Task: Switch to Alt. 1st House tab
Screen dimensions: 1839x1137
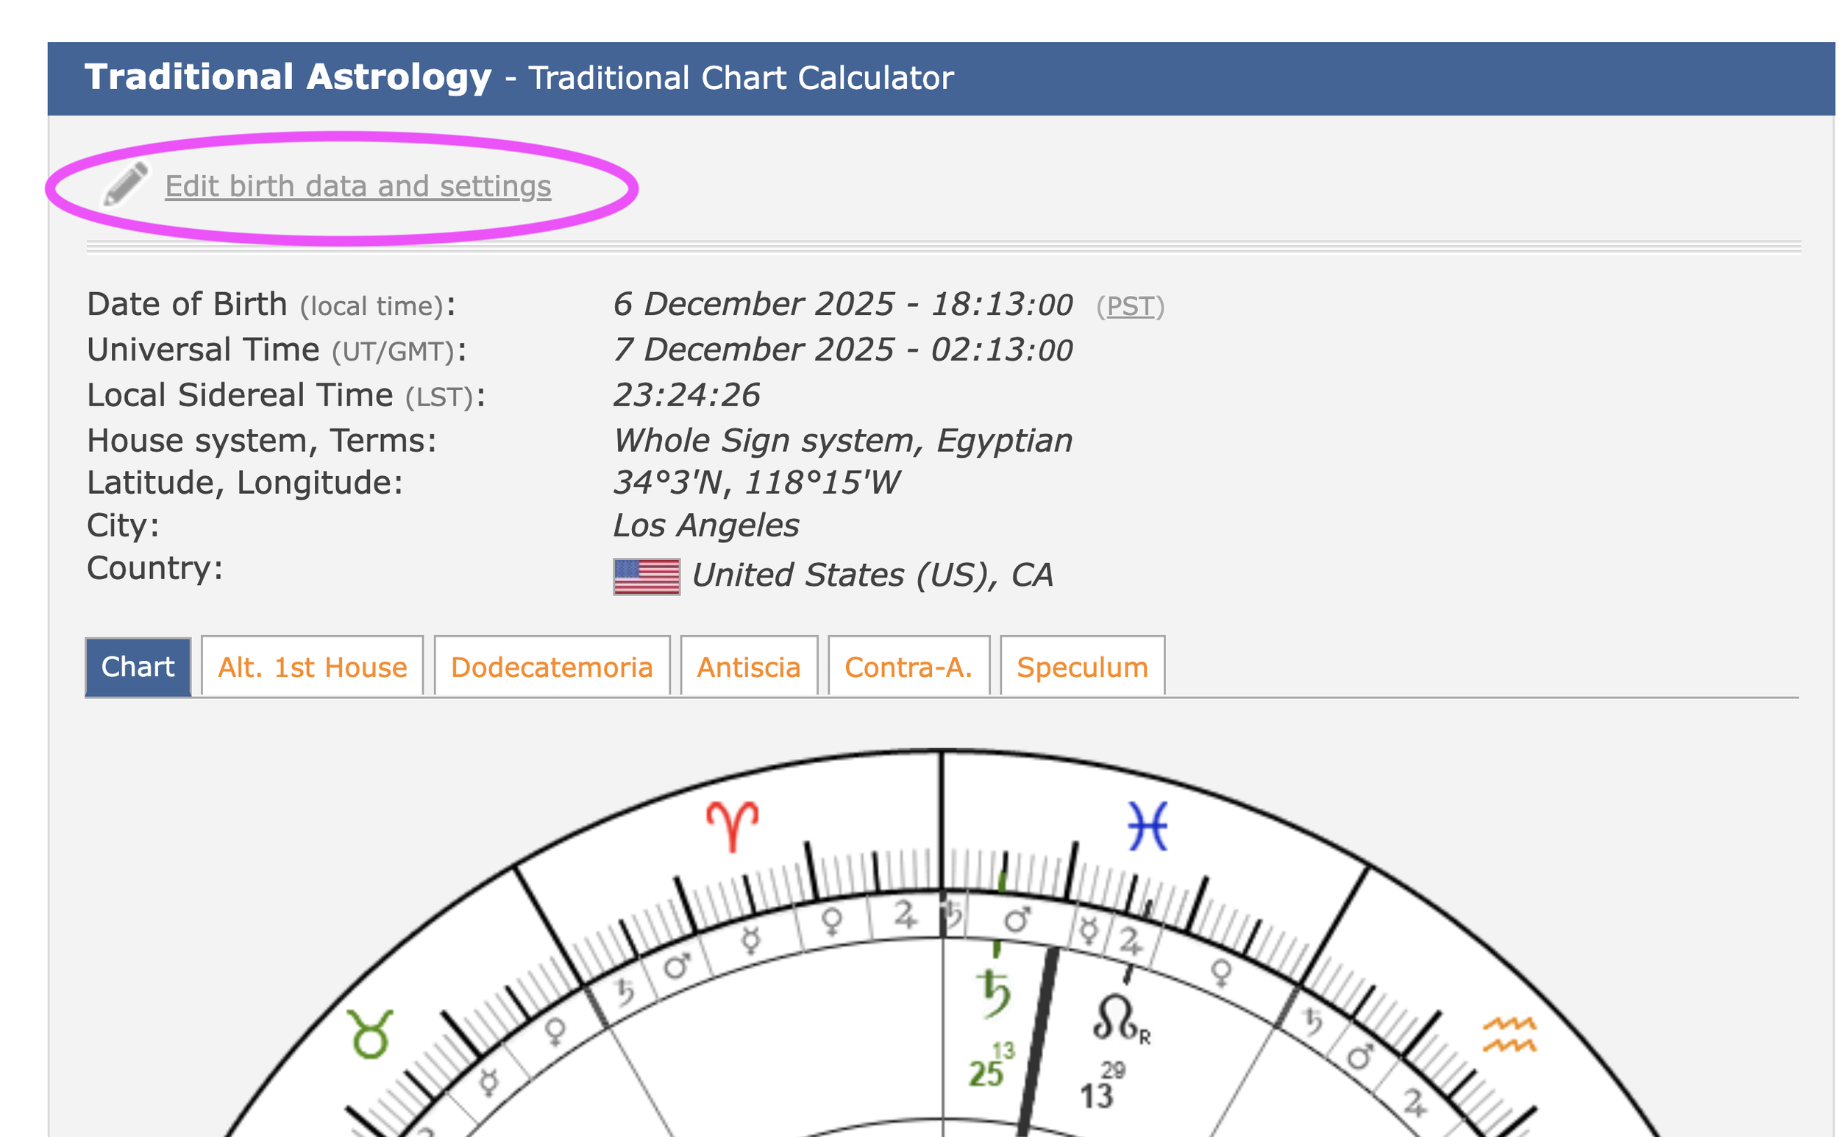Action: pyautogui.click(x=312, y=667)
